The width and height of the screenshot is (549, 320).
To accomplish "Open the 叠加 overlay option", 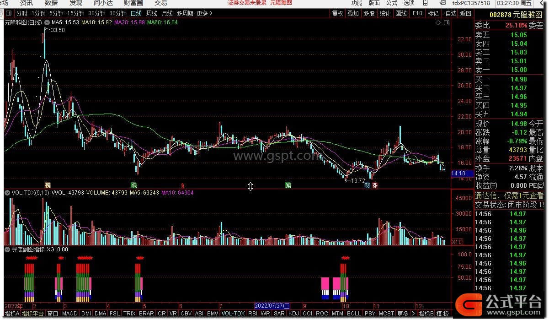I will click(353, 13).
